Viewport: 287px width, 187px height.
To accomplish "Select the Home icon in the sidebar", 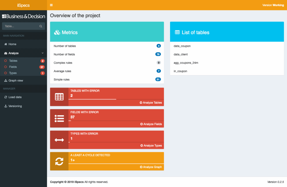I will [x=6, y=44].
